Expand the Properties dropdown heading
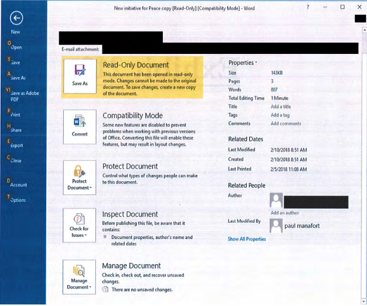 tap(243, 63)
